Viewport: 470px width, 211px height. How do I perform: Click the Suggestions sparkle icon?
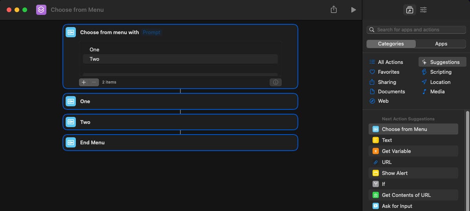tap(424, 62)
